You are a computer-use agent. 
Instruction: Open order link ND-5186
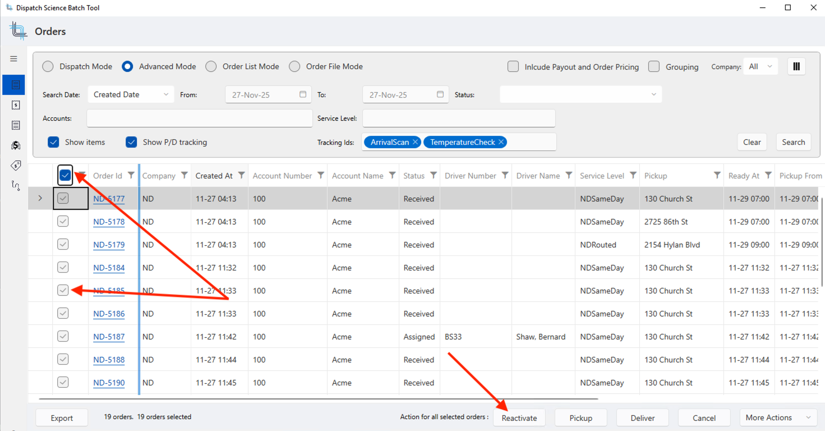(x=109, y=314)
